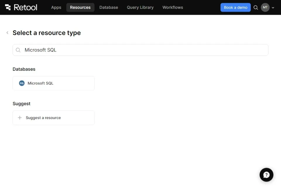Image resolution: width=281 pixels, height=189 pixels.
Task: Open global search from the top bar magnifier
Action: (x=256, y=8)
